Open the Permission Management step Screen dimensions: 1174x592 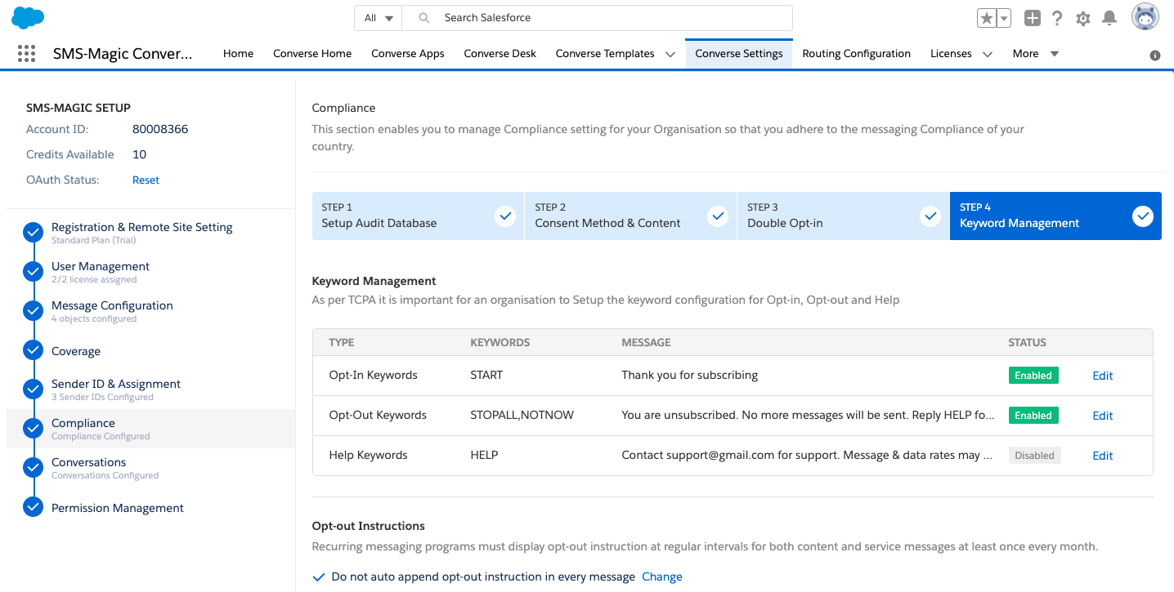tap(118, 508)
